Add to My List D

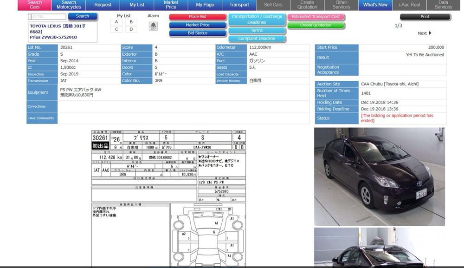click(x=131, y=29)
